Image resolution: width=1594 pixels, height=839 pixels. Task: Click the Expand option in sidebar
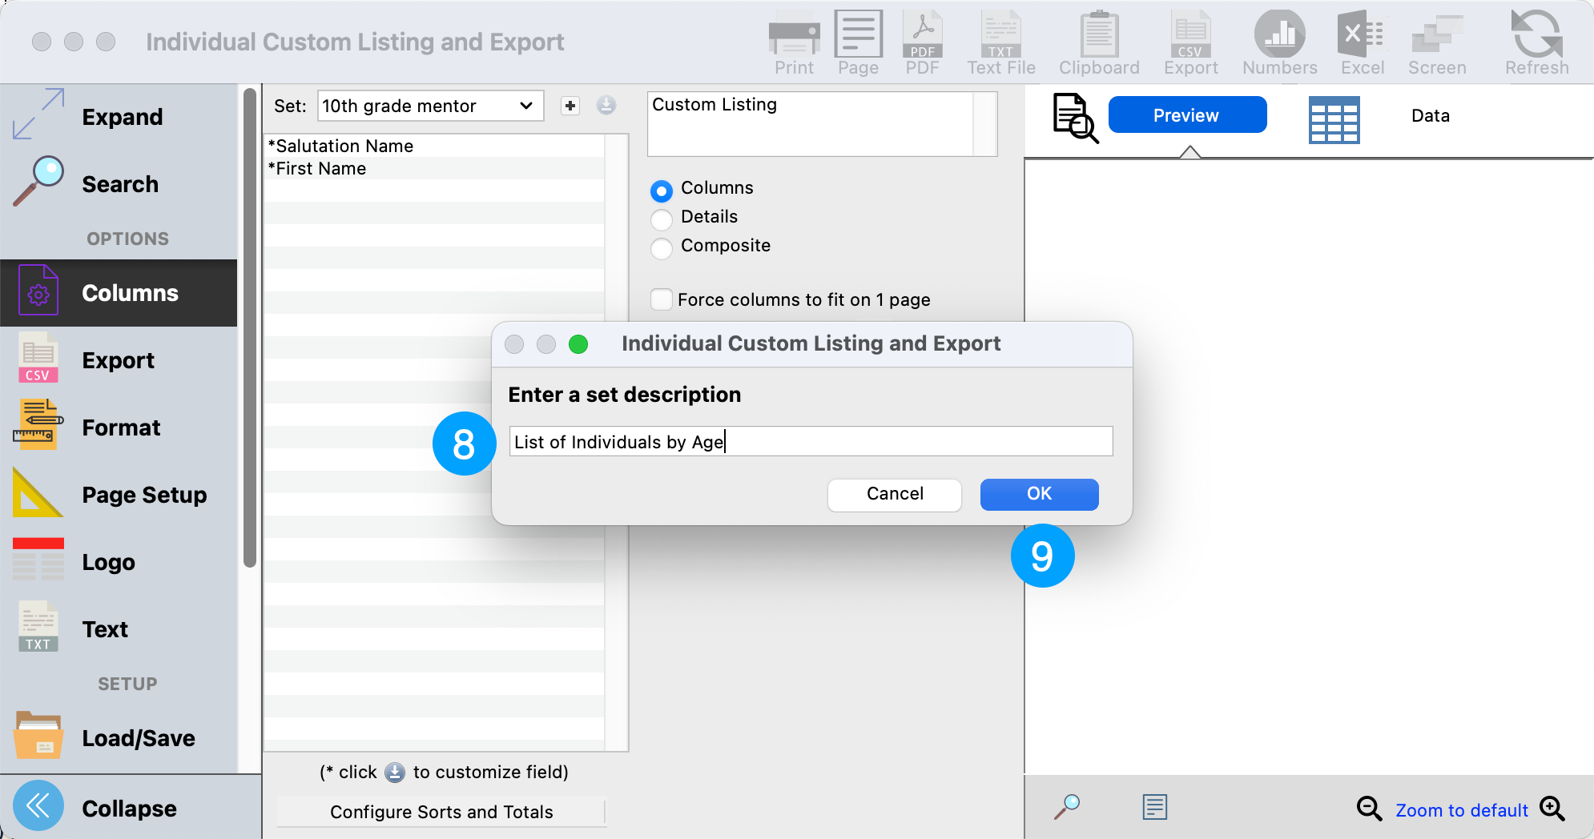coord(120,117)
